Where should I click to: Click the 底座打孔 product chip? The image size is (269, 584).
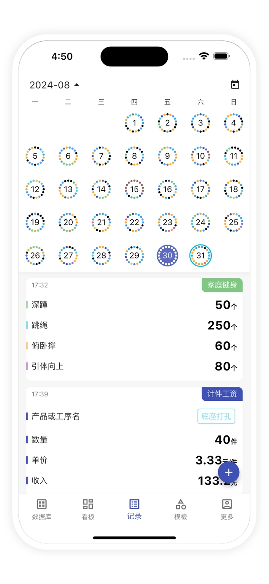point(216,416)
